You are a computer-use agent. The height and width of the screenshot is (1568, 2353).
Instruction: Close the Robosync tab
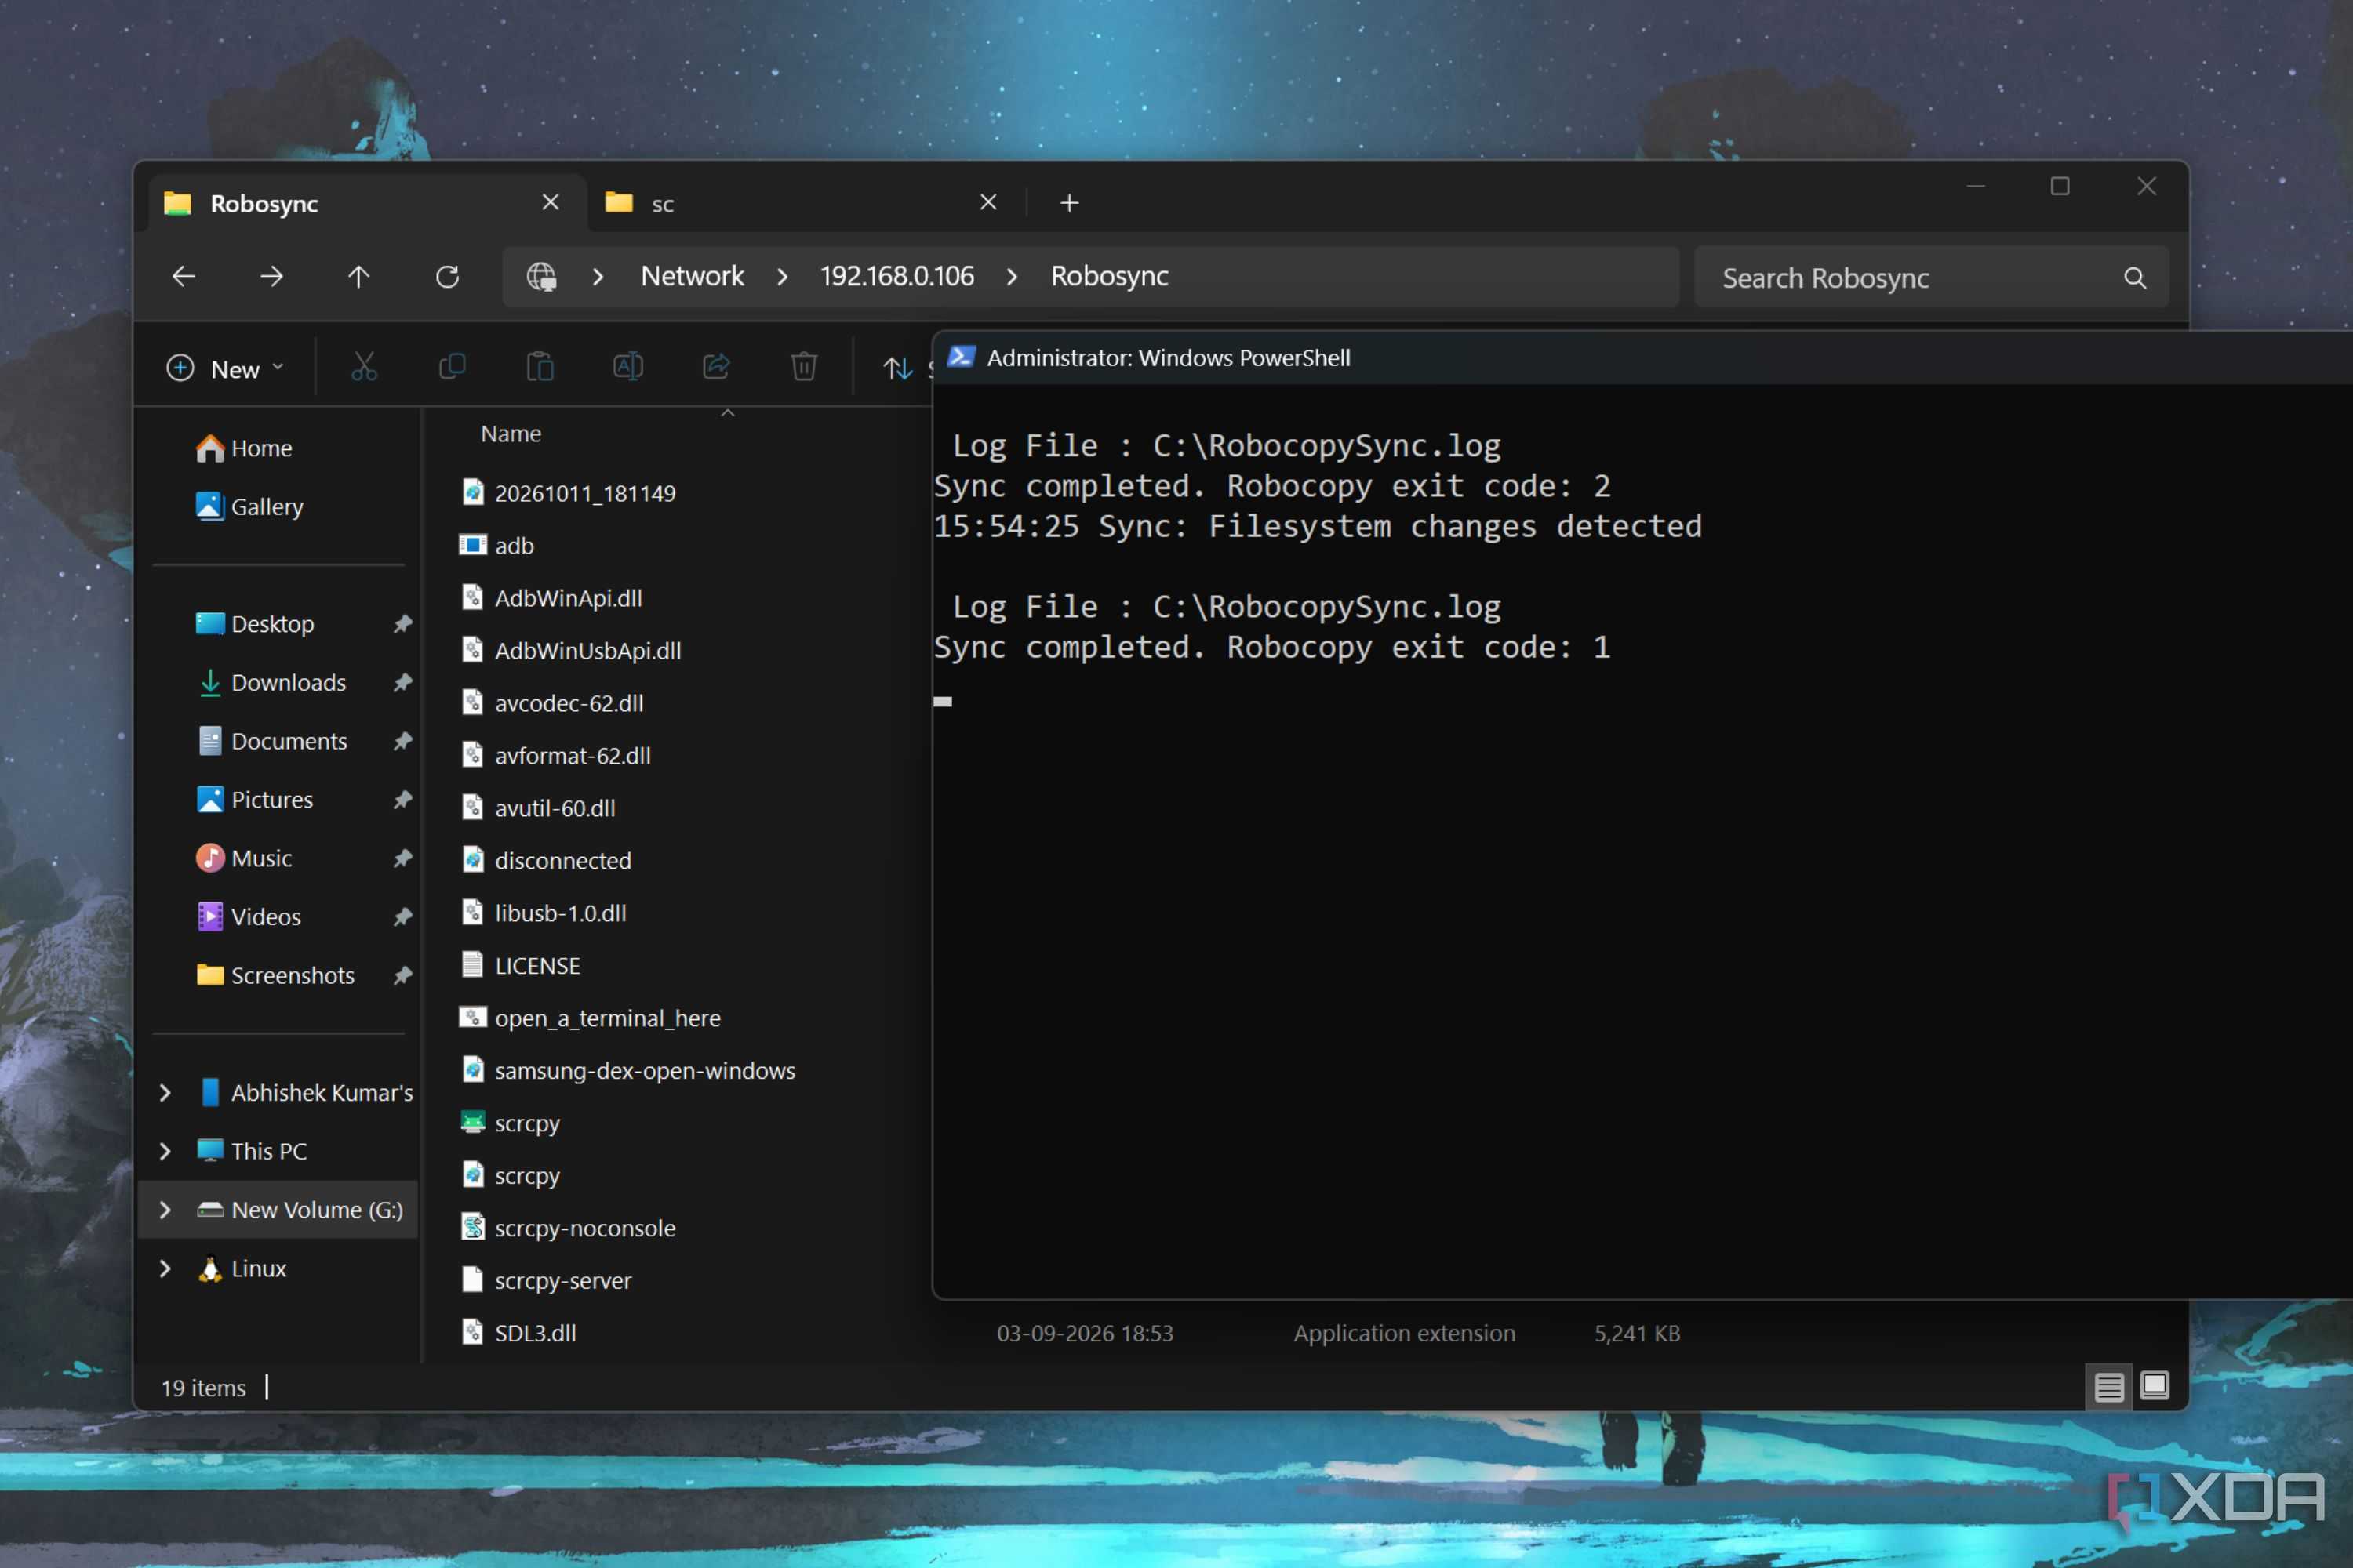(x=551, y=202)
